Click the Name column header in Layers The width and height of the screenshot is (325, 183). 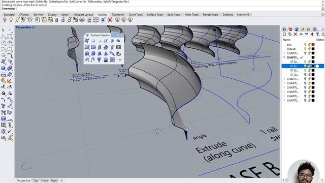coord(286,40)
